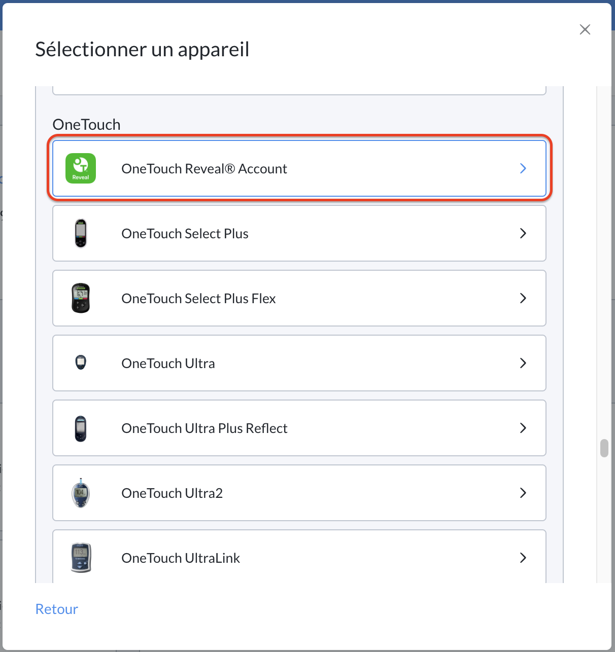Go back using the Retour link
This screenshot has width=615, height=652.
[x=57, y=609]
